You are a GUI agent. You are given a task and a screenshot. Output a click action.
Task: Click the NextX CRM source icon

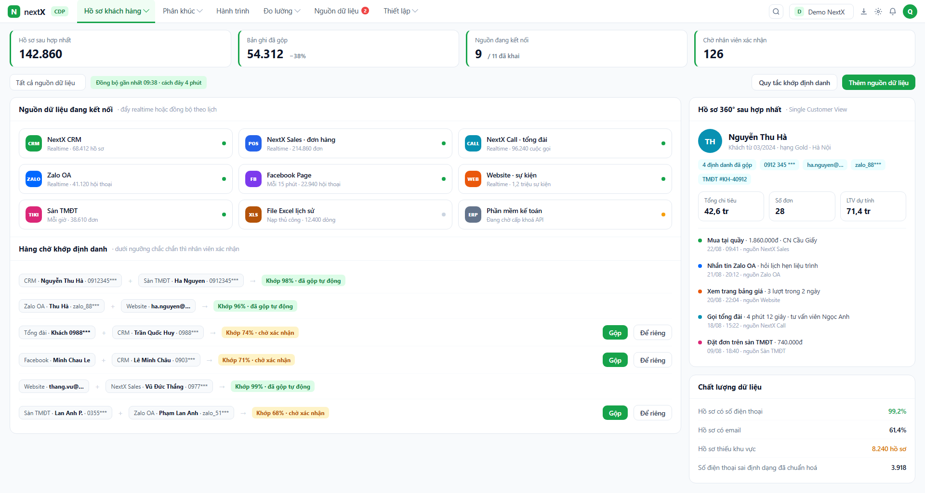(34, 143)
